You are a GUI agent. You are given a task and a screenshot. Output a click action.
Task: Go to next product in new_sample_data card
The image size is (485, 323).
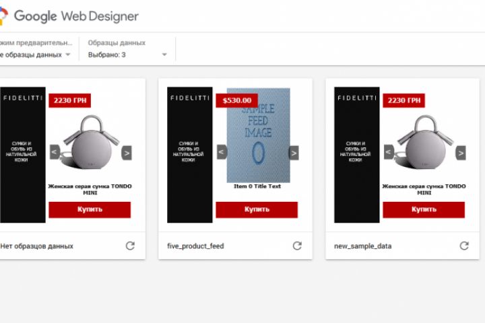click(461, 153)
